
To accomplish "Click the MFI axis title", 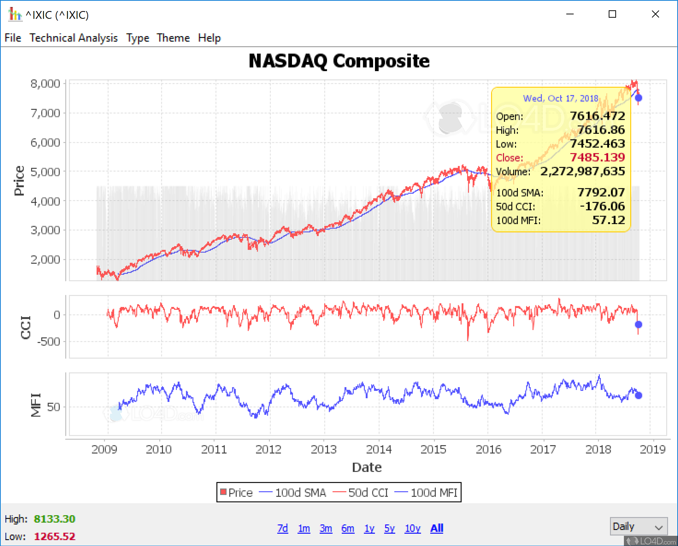I will 36,405.
